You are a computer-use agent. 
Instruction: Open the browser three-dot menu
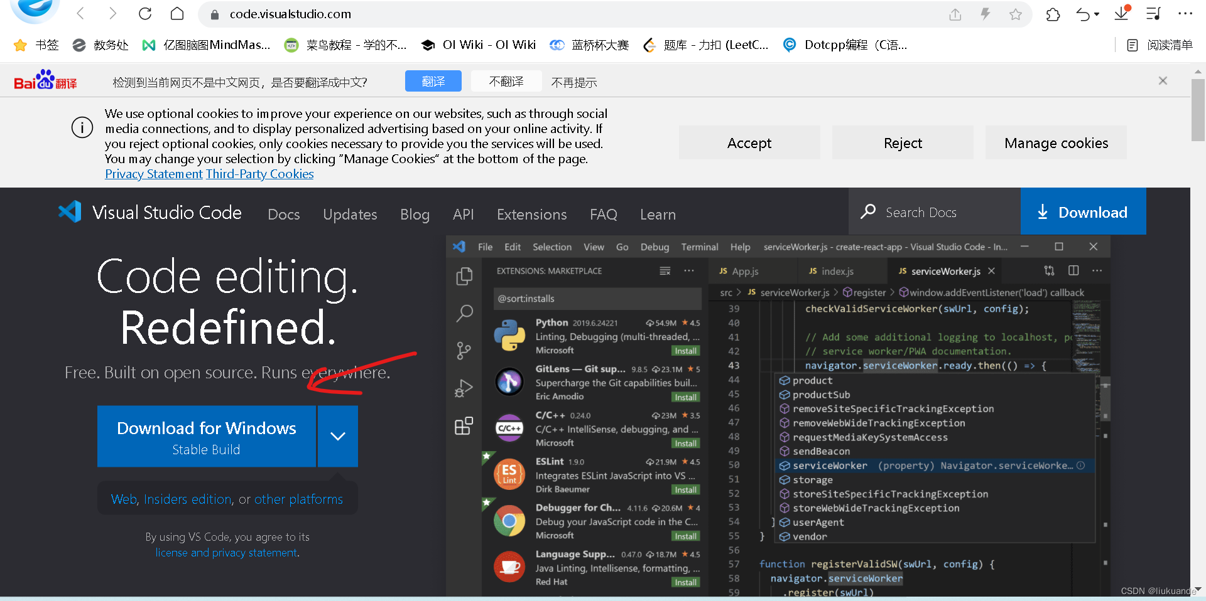click(1185, 14)
